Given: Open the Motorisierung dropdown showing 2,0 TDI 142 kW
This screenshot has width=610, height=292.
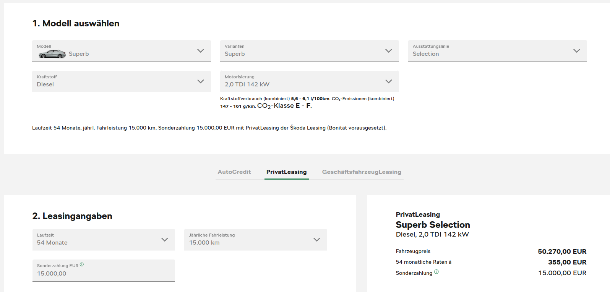Looking at the screenshot, I should click(x=310, y=81).
